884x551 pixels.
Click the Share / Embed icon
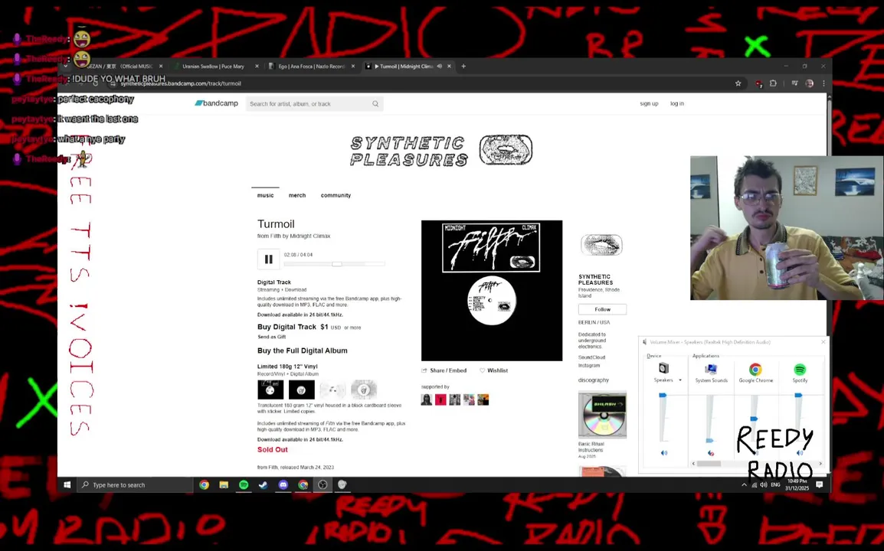[x=424, y=370]
